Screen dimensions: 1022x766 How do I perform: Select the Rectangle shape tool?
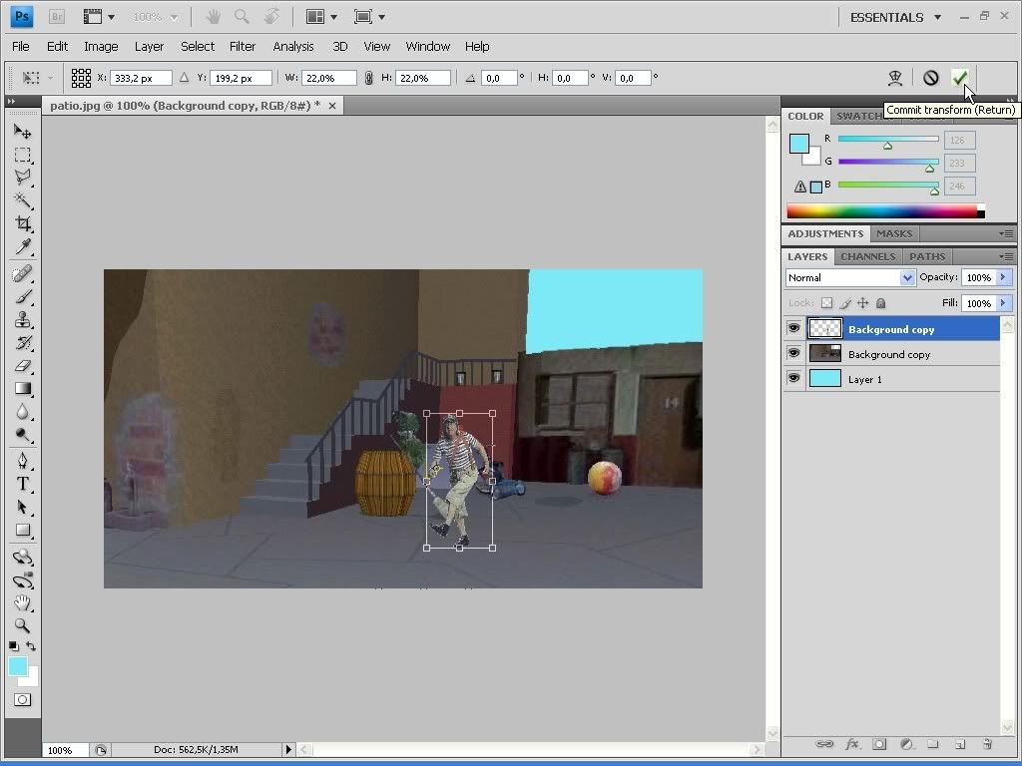click(x=22, y=531)
